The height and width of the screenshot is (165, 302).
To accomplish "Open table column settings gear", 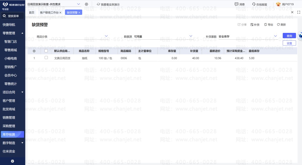I will [x=34, y=51].
